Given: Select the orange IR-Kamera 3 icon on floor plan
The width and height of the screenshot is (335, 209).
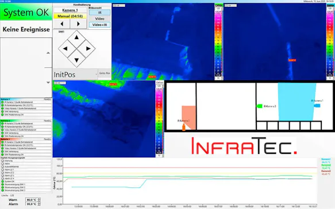Looking at the screenshot, I should tap(183, 127).
